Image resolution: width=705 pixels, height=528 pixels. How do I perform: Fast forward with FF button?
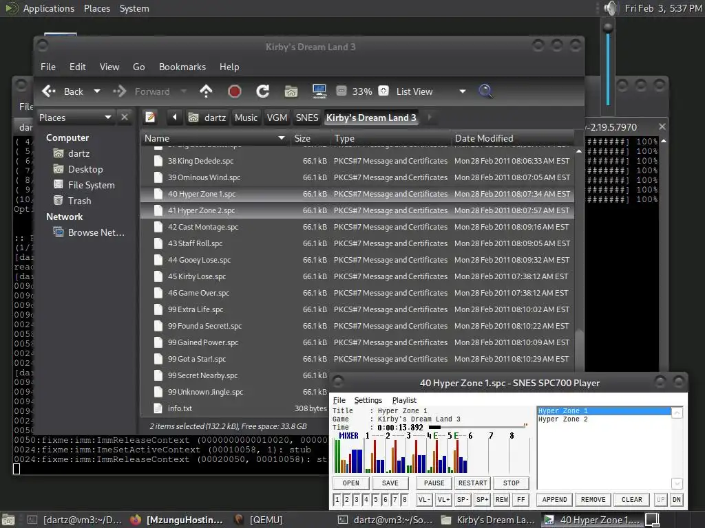coord(520,499)
